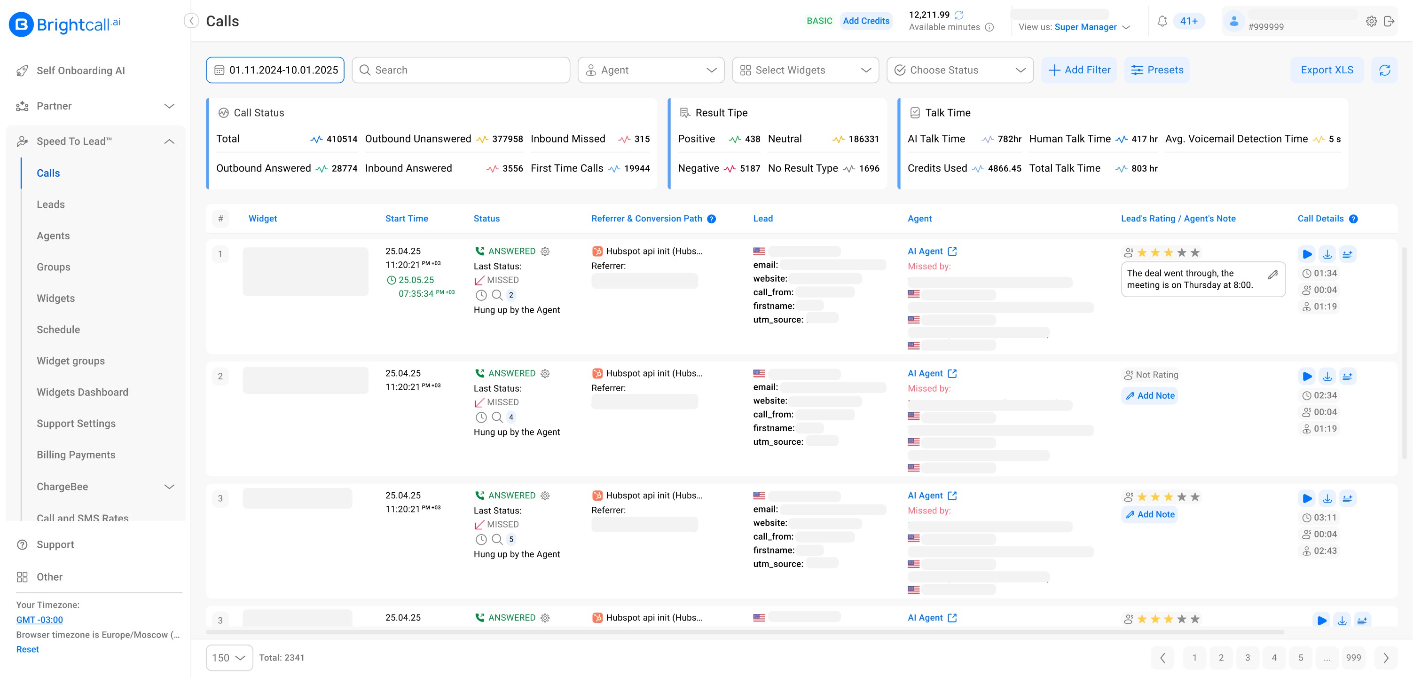Open Widgets Dashboard in sidebar
Image resolution: width=1413 pixels, height=677 pixels.
click(x=82, y=392)
